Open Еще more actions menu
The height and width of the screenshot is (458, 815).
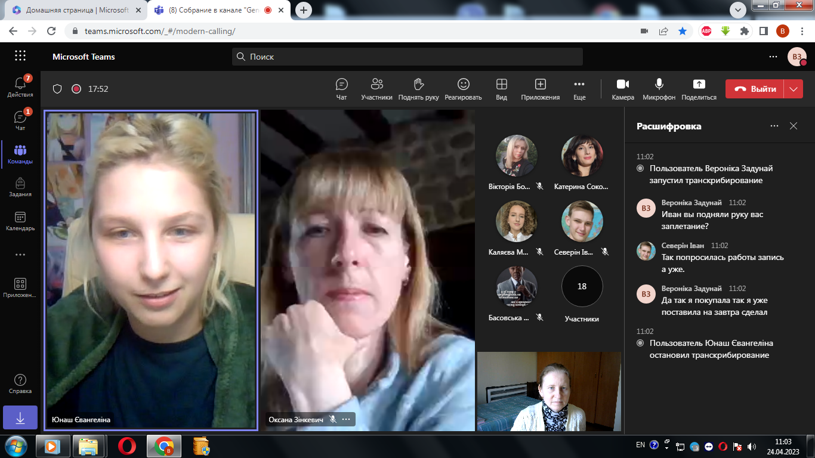point(579,89)
